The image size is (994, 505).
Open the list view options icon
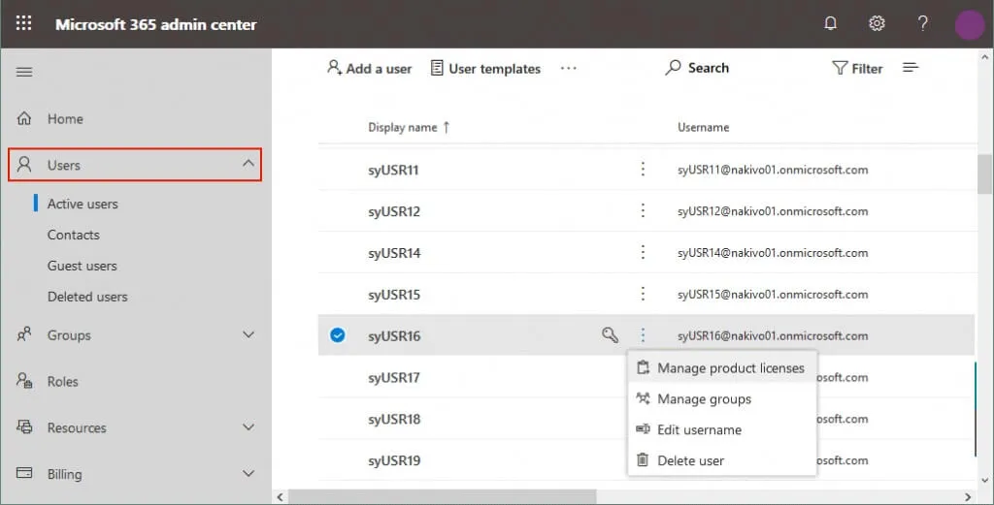coord(911,68)
